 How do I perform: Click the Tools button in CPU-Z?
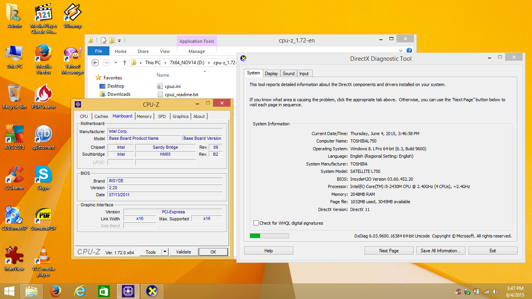[x=151, y=252]
